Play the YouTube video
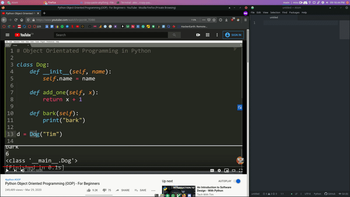Image resolution: width=350 pixels, height=197 pixels. coord(7,170)
